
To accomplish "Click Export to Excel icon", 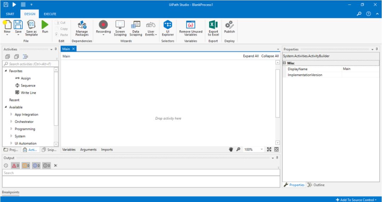I will pos(213,25).
